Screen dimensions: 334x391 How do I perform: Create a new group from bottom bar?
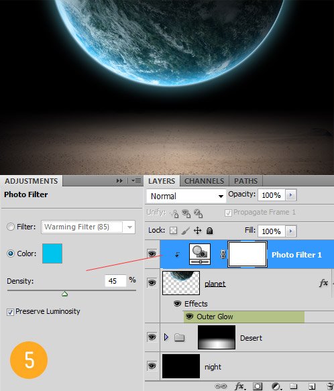(293, 386)
